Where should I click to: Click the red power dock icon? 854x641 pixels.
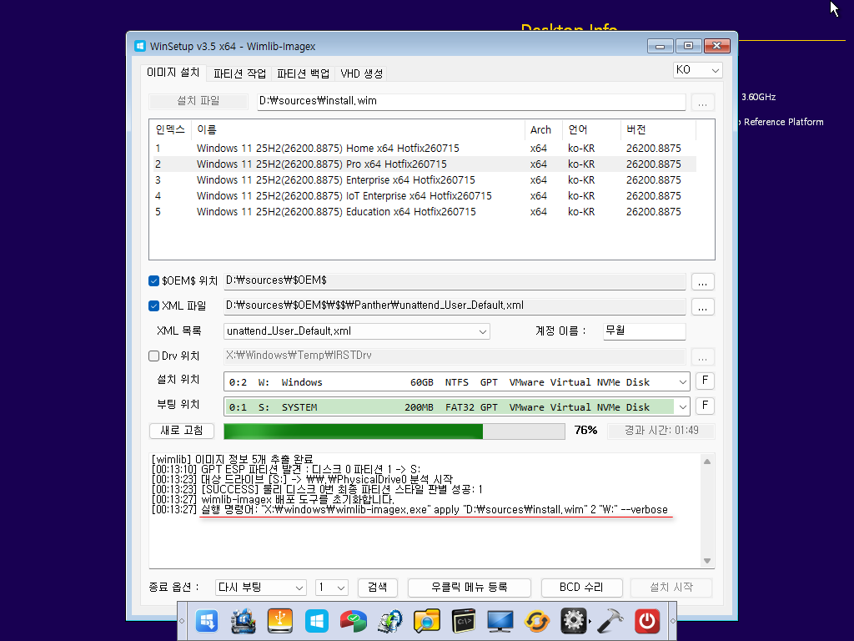pyautogui.click(x=647, y=621)
